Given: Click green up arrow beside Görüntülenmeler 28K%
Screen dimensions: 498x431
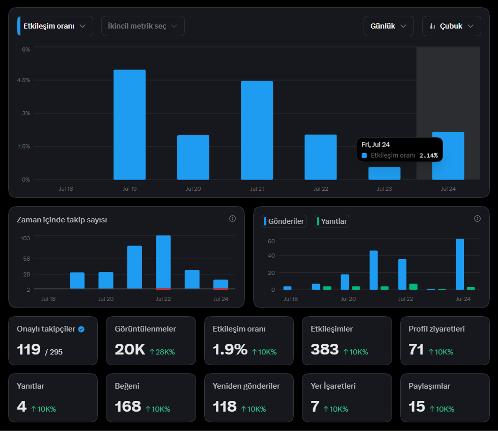Looking at the screenshot, I should point(152,352).
